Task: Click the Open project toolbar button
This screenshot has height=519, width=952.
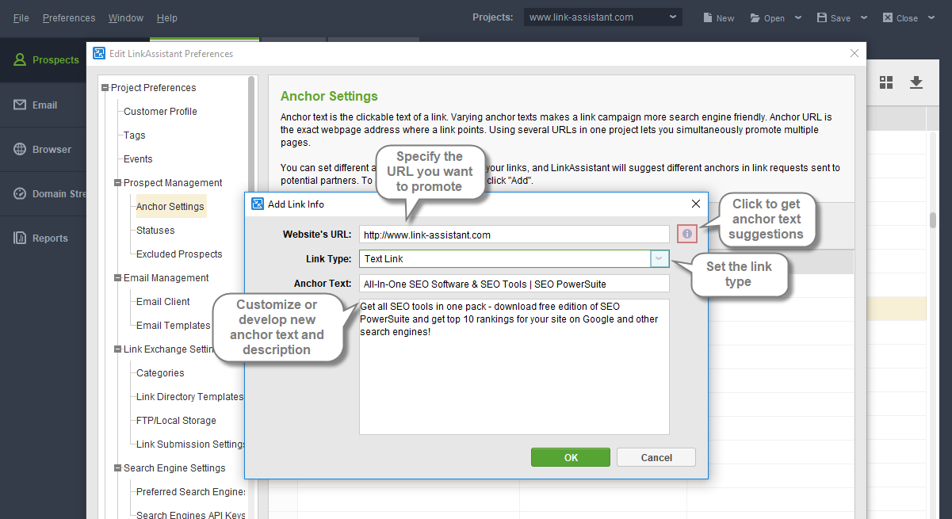Action: click(768, 18)
